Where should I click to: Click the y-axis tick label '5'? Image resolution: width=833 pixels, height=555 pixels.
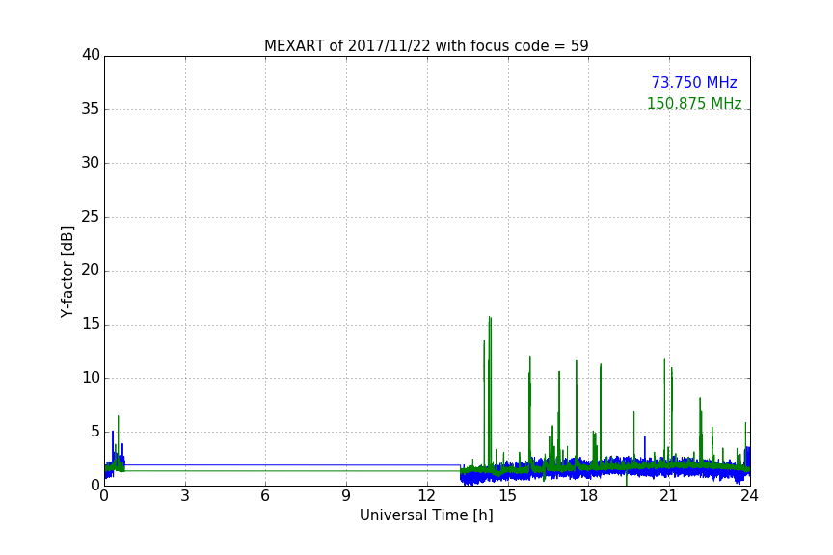point(95,432)
